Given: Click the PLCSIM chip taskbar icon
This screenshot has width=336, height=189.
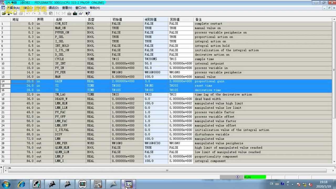Looking at the screenshot, I should [x=83, y=184].
